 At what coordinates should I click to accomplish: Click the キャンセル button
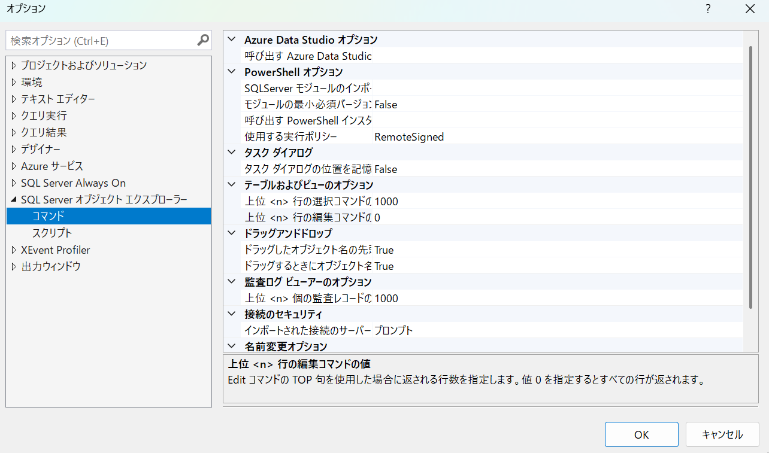pos(722,434)
